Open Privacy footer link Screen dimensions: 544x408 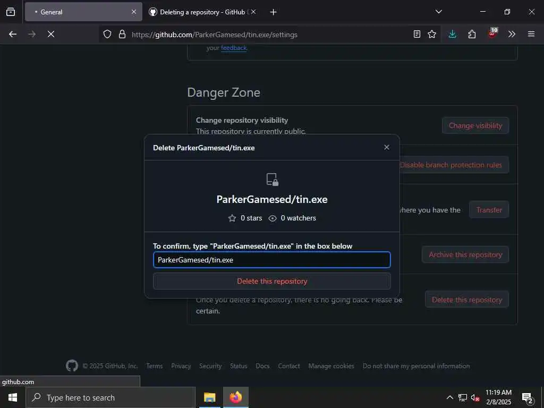181,366
